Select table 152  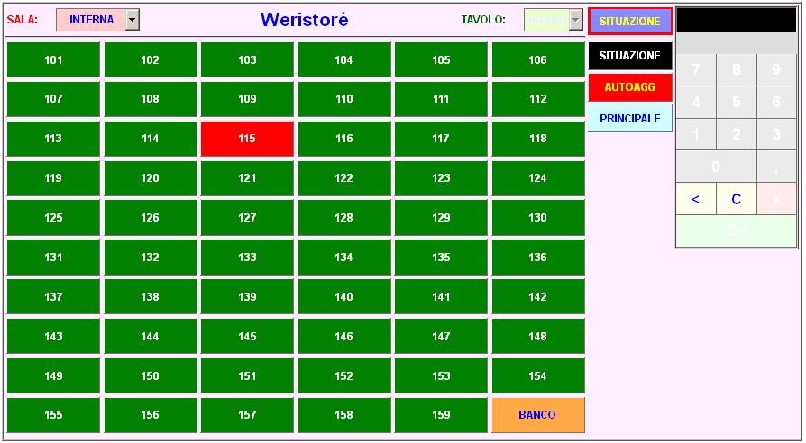[x=343, y=375]
